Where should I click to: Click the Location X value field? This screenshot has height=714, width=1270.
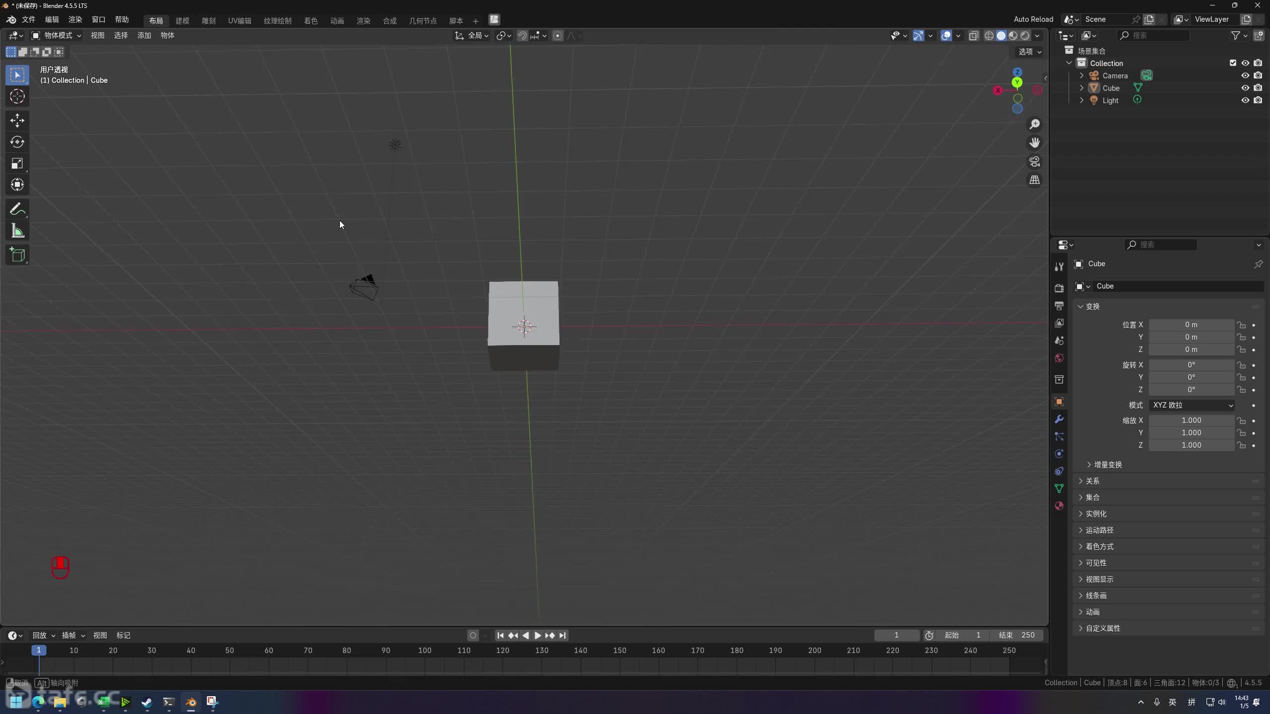tap(1191, 325)
